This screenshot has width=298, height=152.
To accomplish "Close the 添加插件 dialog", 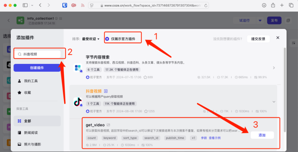I will [278, 38].
